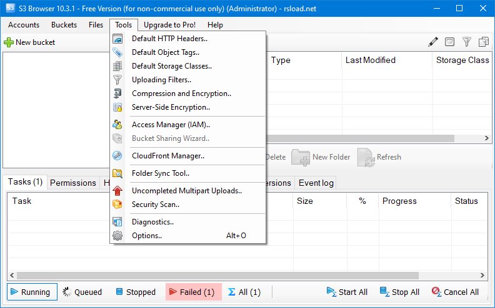Click Upgrade to Pro! in menu bar
The image size is (495, 308).
click(169, 25)
